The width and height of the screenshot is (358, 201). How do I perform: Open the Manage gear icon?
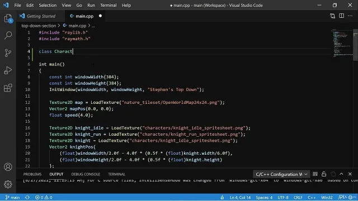[8, 184]
